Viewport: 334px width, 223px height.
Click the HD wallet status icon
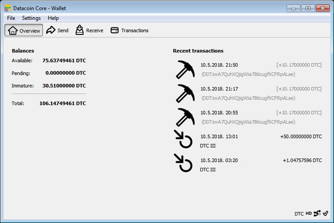[x=308, y=213]
